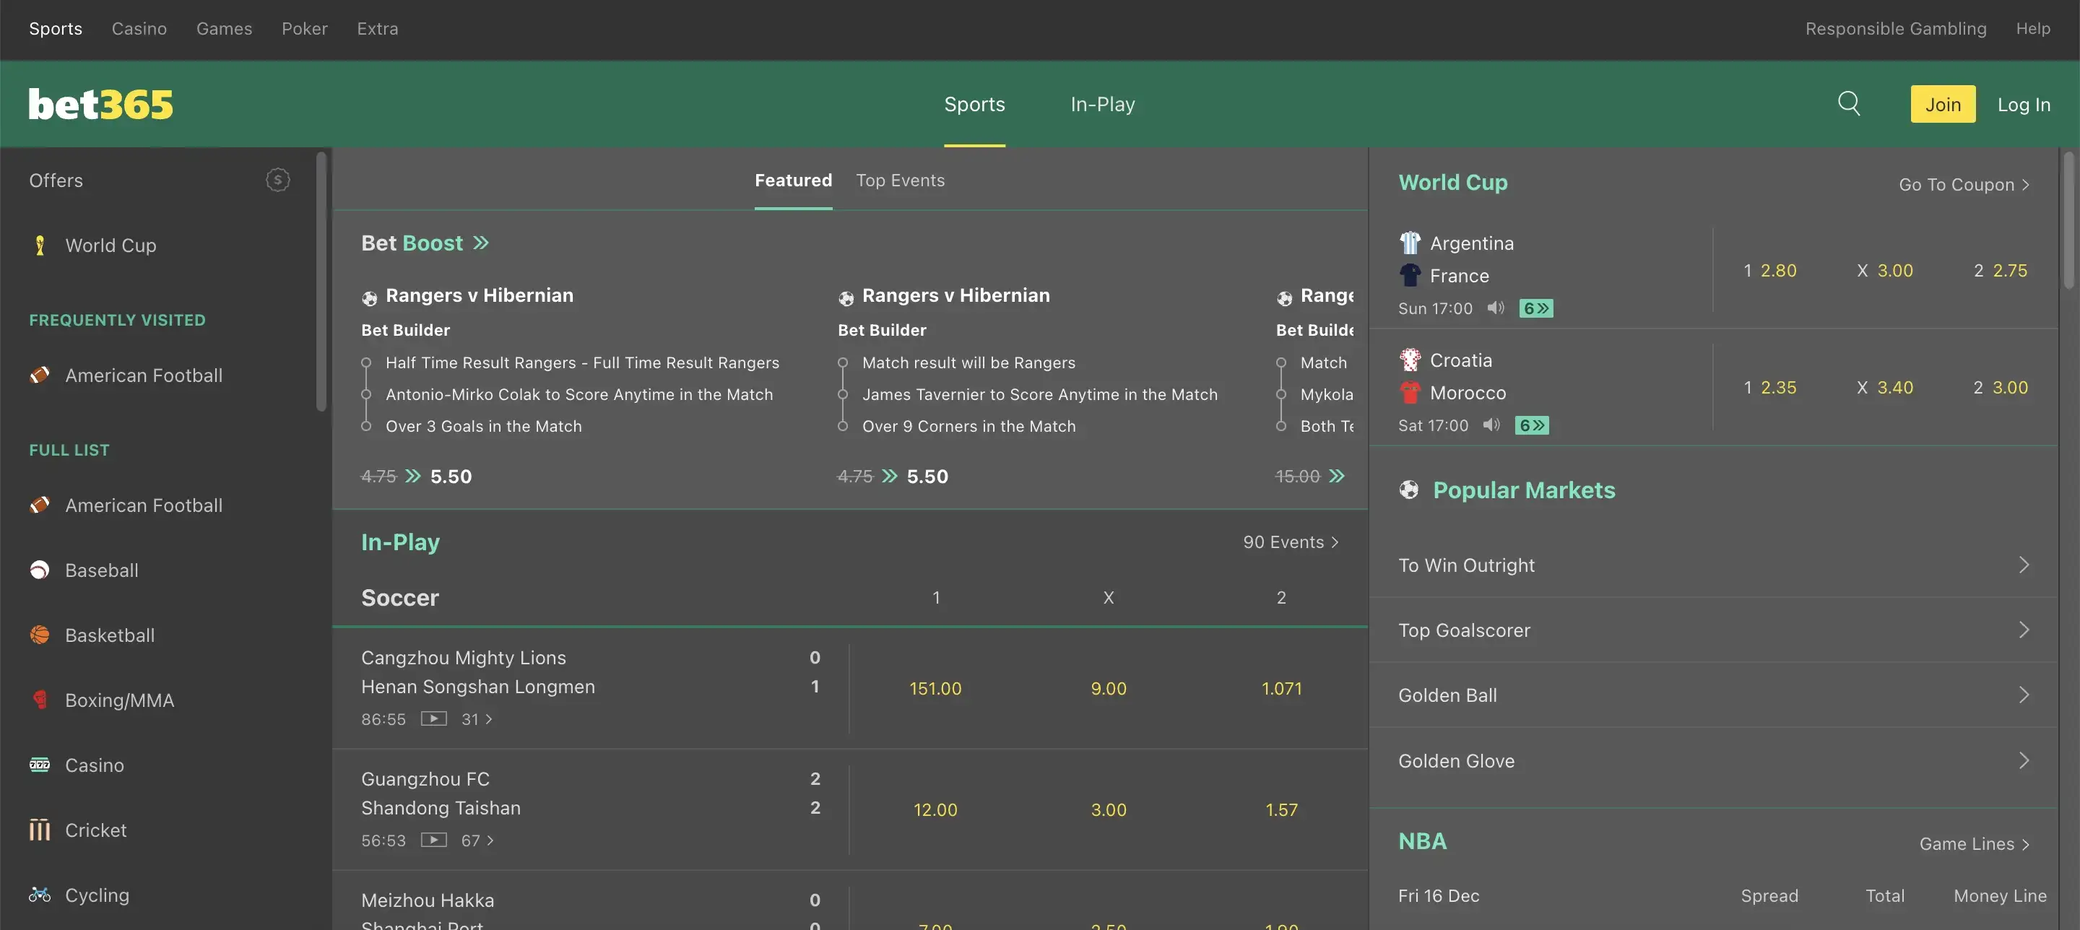Click live stream icon for Guangzhou FC match

click(433, 840)
